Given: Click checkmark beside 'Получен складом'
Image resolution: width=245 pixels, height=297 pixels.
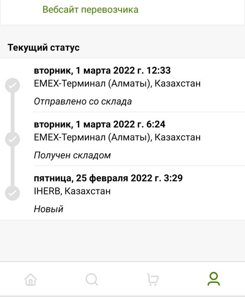Looking at the screenshot, I should coord(13,139).
